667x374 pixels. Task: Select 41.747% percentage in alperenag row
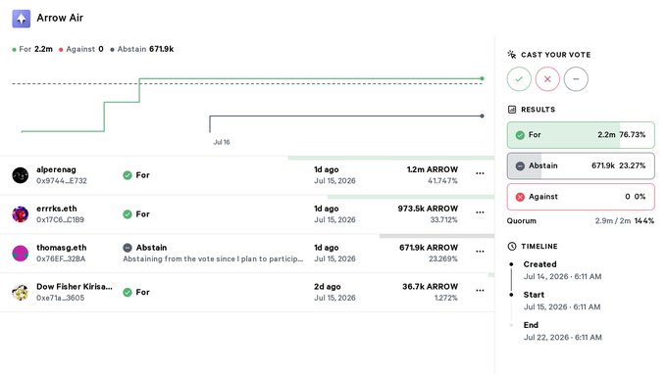click(442, 181)
